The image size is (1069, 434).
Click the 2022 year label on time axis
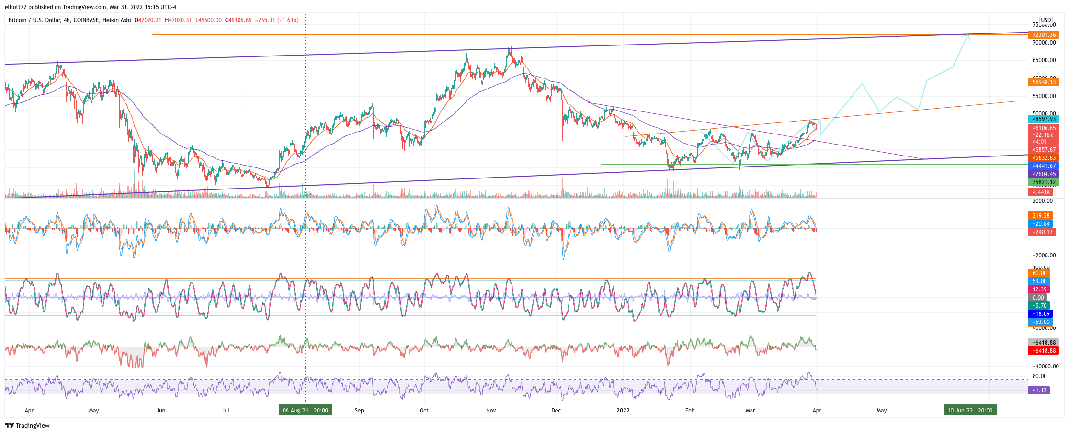(x=623, y=411)
